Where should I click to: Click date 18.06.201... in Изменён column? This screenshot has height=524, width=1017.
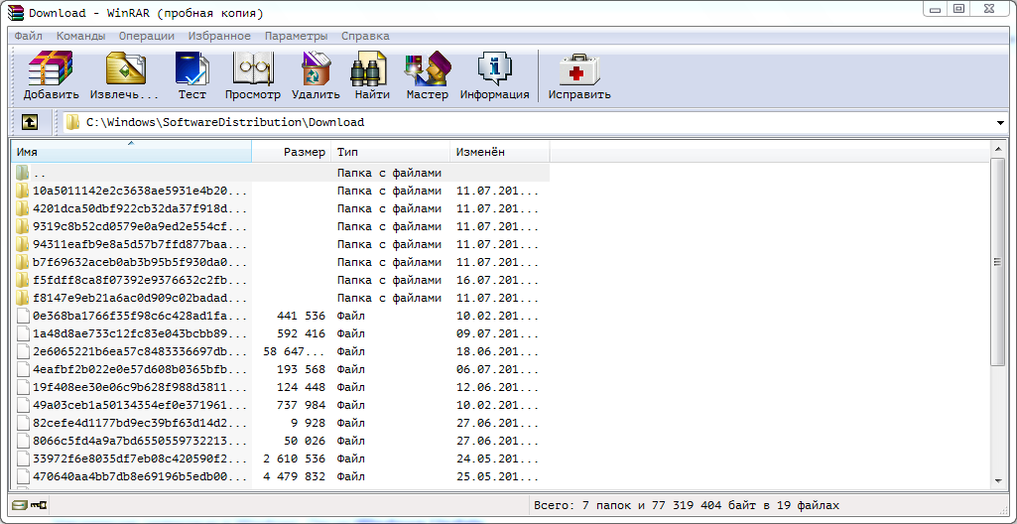coord(497,351)
